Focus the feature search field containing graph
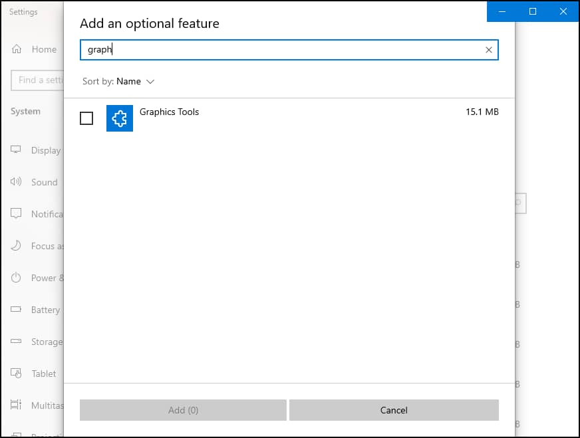 point(289,50)
